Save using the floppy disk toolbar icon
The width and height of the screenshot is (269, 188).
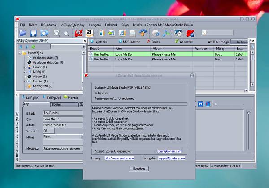click(34, 33)
